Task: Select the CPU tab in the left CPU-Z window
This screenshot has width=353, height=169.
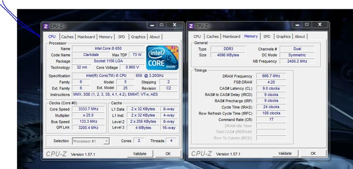Action: [x=52, y=37]
